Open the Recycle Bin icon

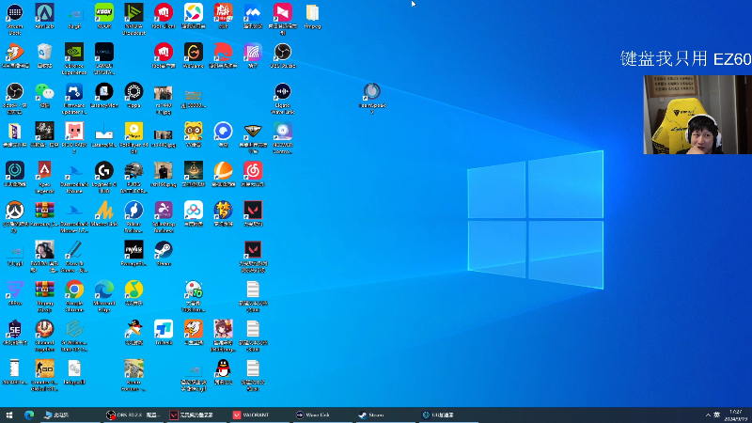pos(44,55)
